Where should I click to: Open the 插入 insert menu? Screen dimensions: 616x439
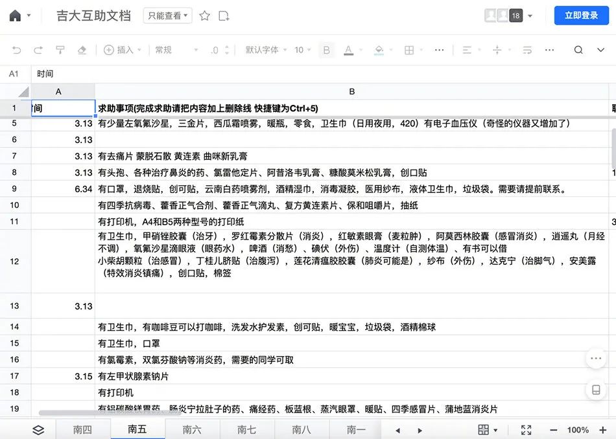(122, 50)
